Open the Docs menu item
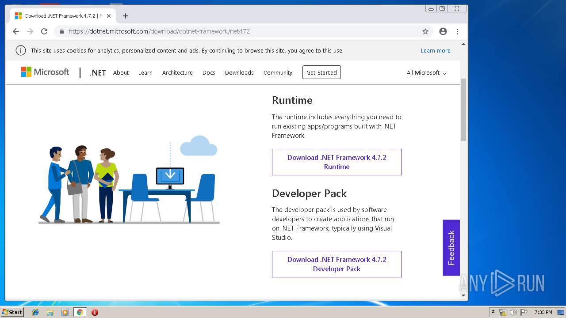 coord(209,72)
